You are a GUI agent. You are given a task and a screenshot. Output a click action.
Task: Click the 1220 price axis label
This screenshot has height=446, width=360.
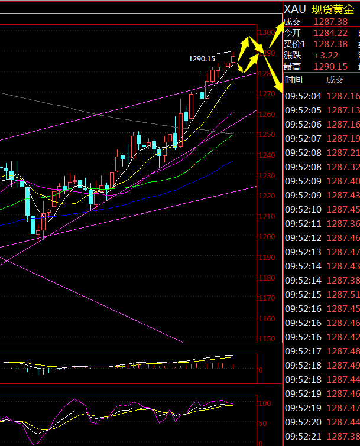pos(267,196)
